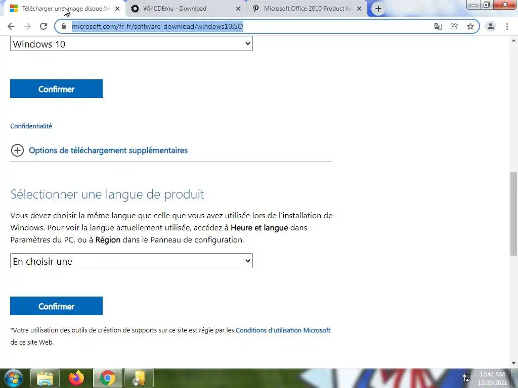Click Confirmer under the Windows 10 dropdown
This screenshot has width=518, height=388.
[57, 89]
